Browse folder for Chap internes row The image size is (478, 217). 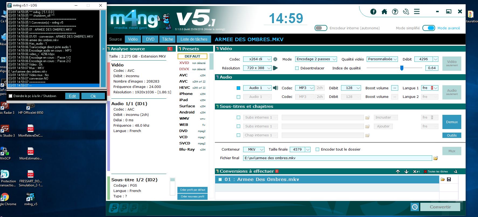coord(367,135)
